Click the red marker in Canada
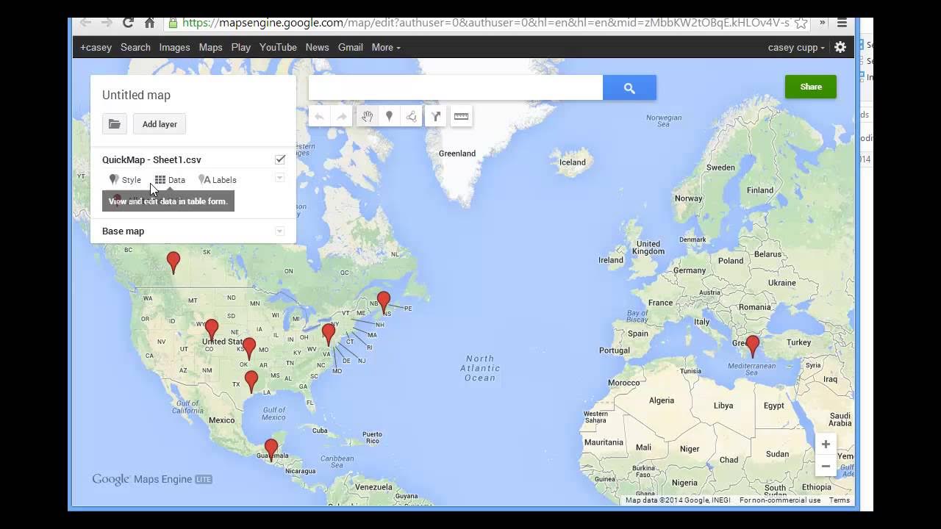The image size is (941, 529). [x=173, y=262]
